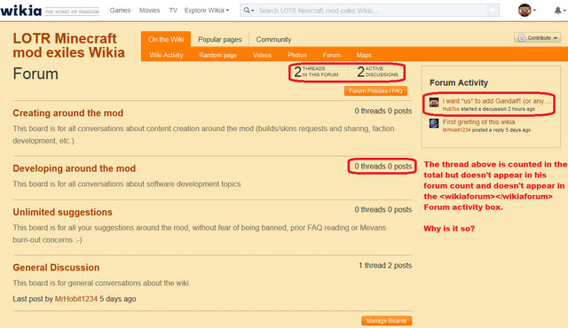
Task: Select the On the Wiki tab
Action: tap(166, 39)
